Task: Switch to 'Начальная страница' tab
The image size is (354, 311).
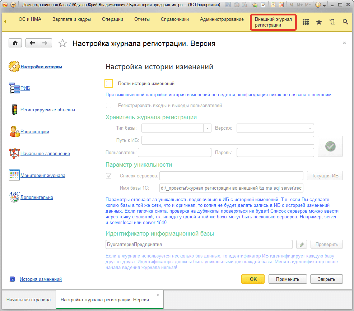Action: pyautogui.click(x=28, y=300)
